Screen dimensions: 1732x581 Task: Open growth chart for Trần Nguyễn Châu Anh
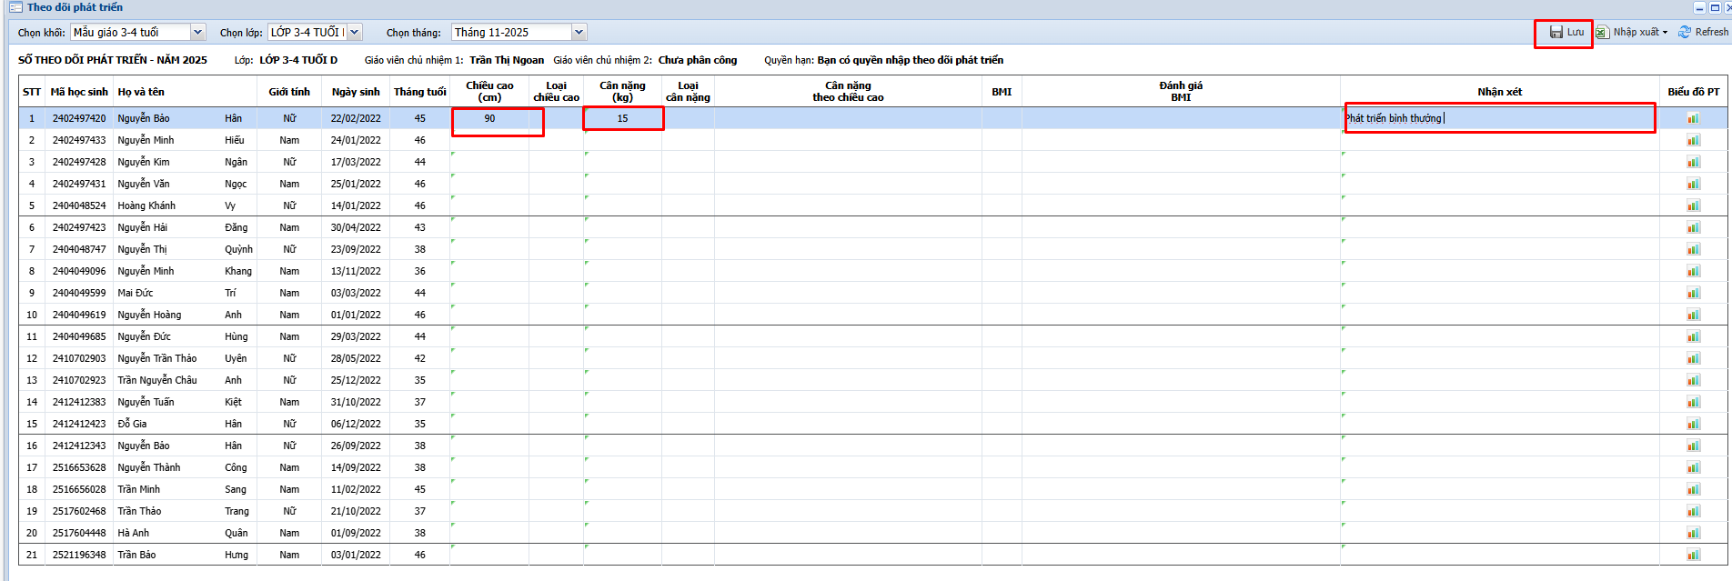(x=1693, y=380)
